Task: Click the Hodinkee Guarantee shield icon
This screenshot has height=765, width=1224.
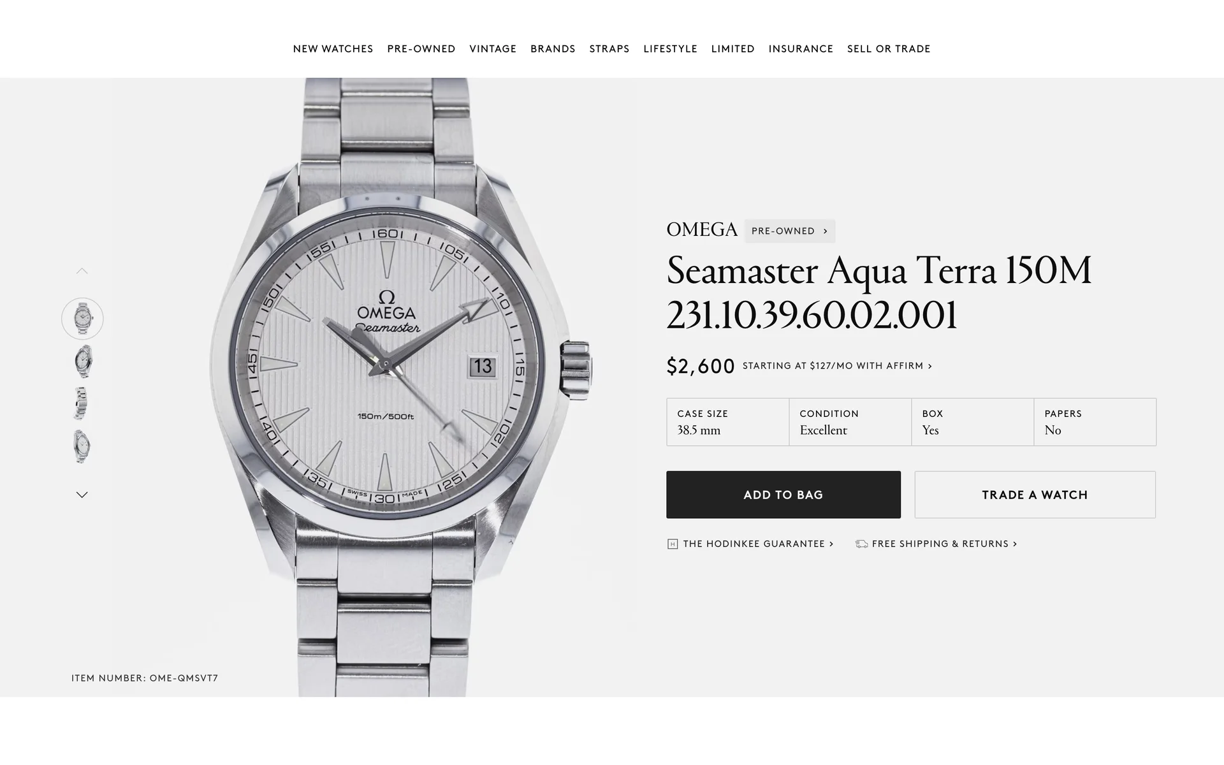Action: click(672, 544)
